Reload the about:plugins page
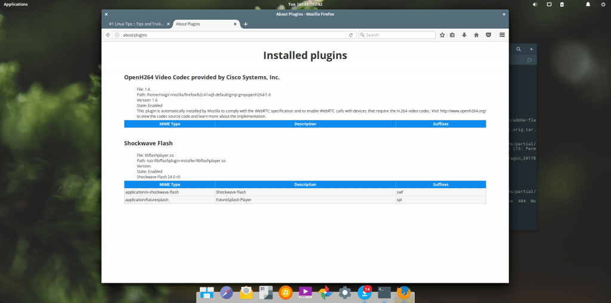Image resolution: width=611 pixels, height=303 pixels. [351, 35]
